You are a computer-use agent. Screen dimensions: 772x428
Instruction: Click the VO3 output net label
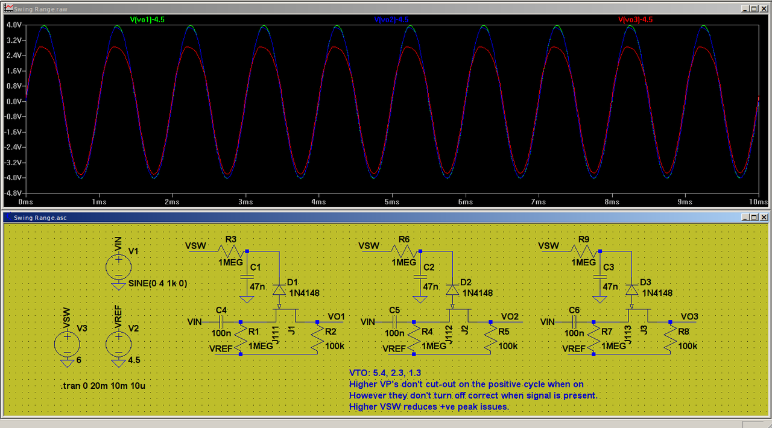tap(689, 316)
